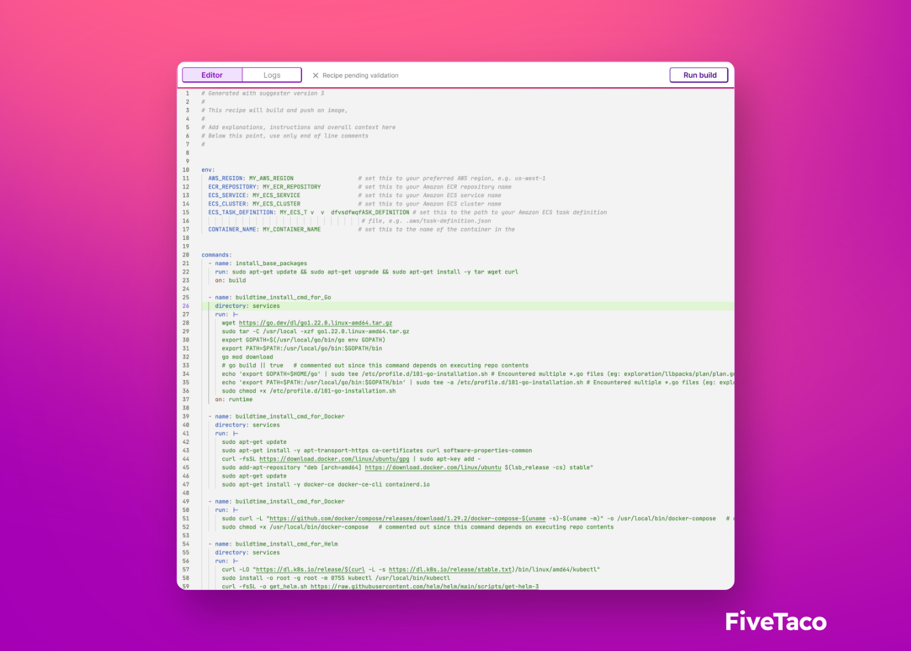
Task: Click 'AWS_REGION: MY_AWS_REGION' on line 11
Action: click(251, 178)
